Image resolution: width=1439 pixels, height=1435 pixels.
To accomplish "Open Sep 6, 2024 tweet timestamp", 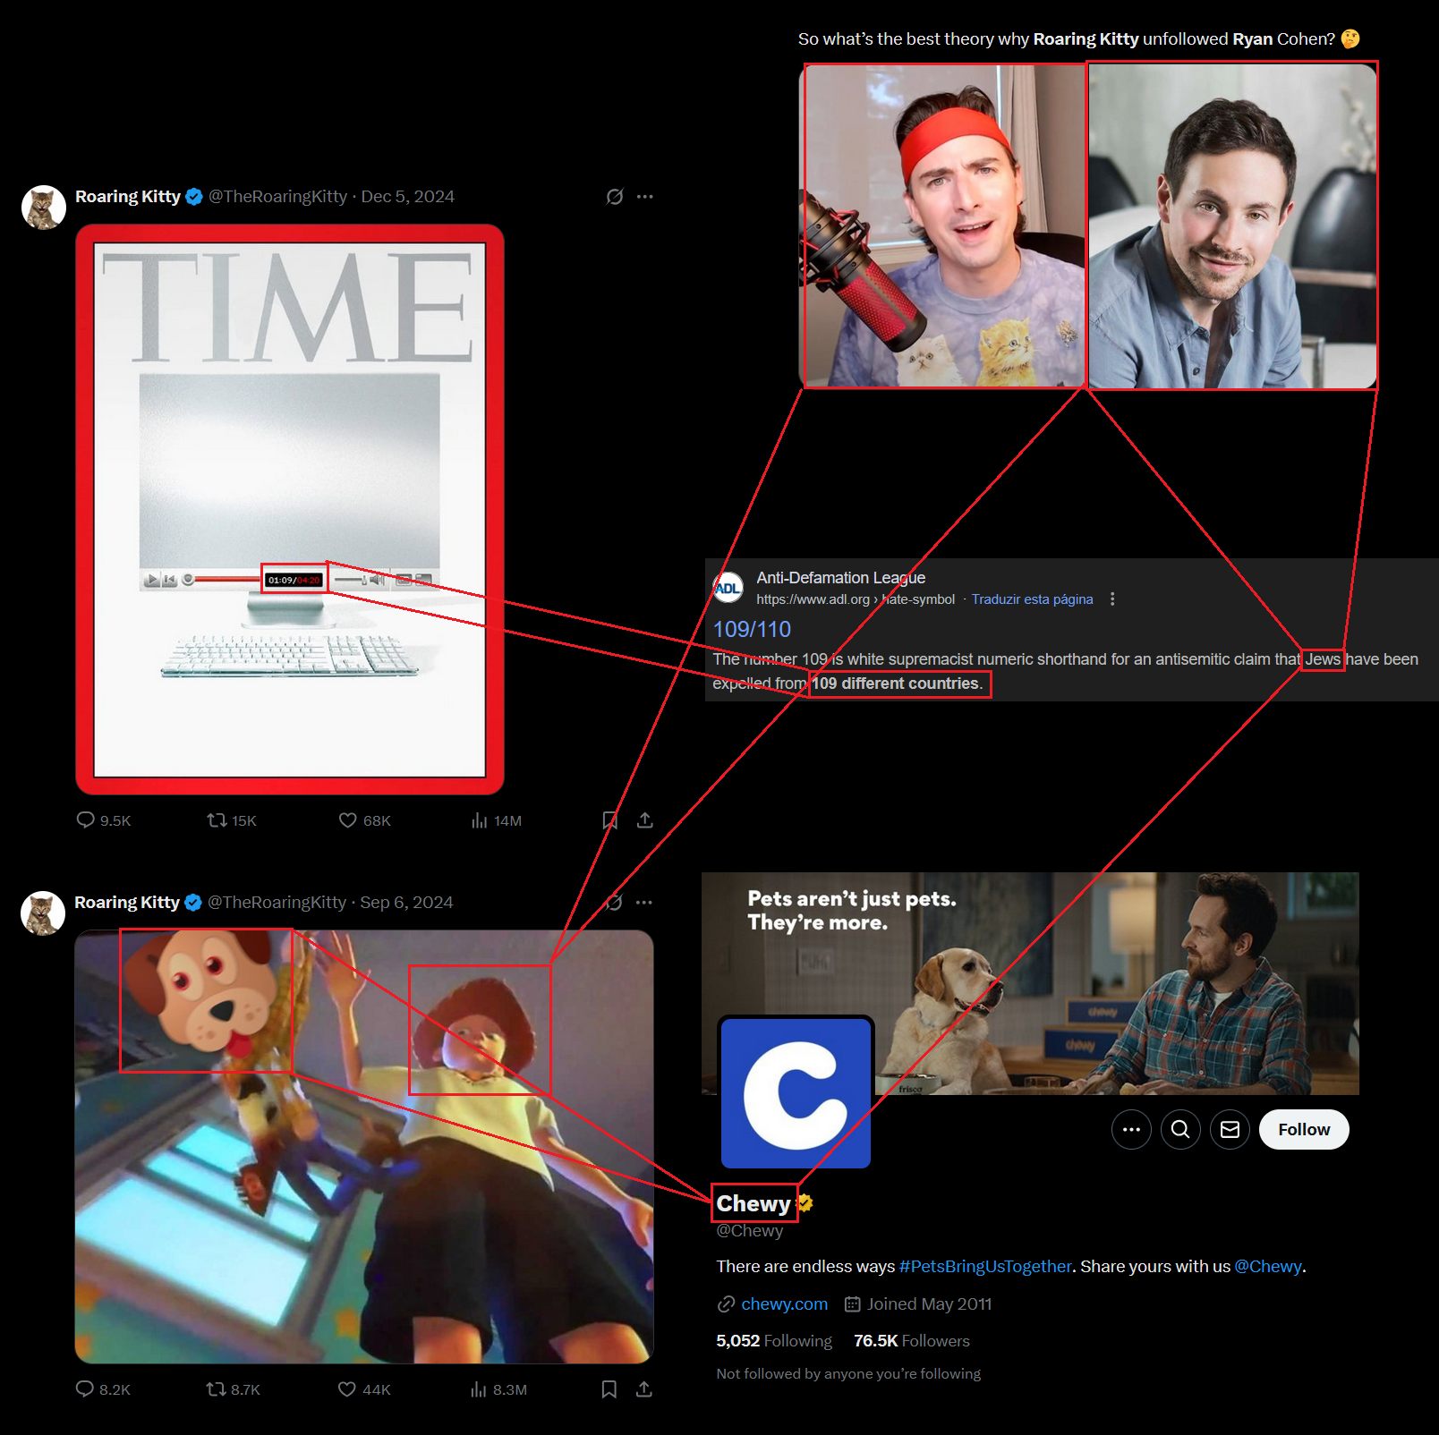I will click(x=406, y=903).
